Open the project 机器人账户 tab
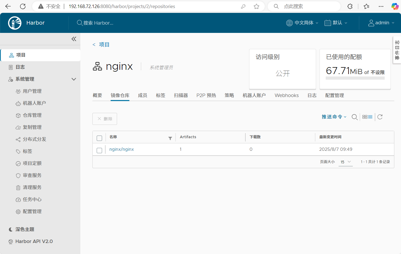Image resolution: width=401 pixels, height=254 pixels. [x=254, y=95]
